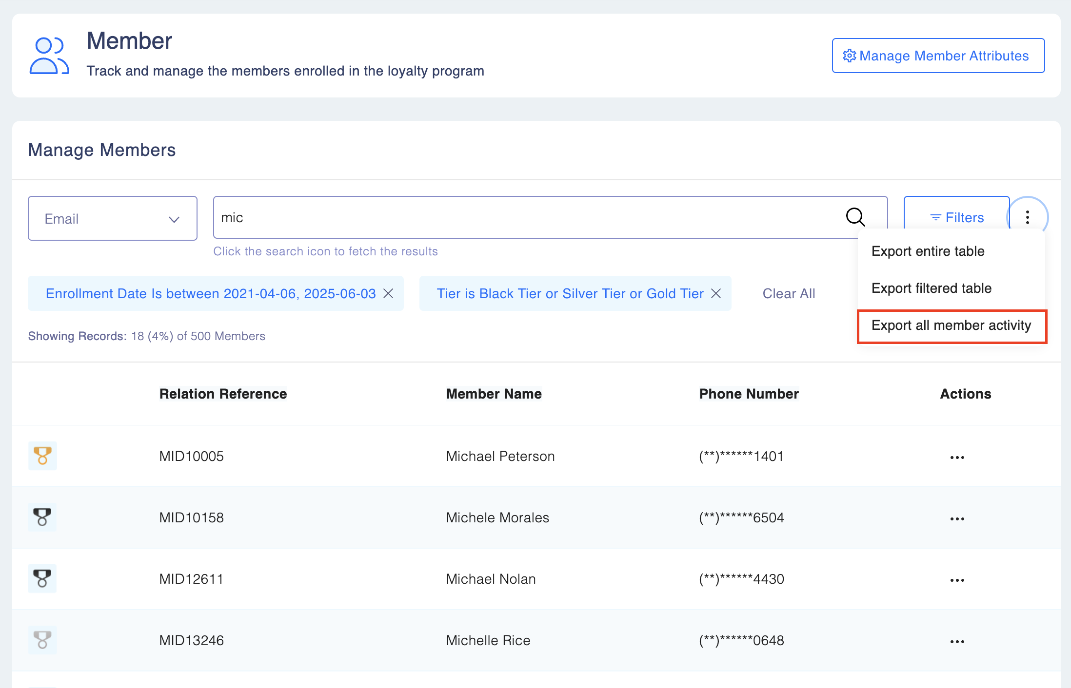Click the black tier trophy for MID10158
This screenshot has height=688, width=1071.
click(42, 517)
